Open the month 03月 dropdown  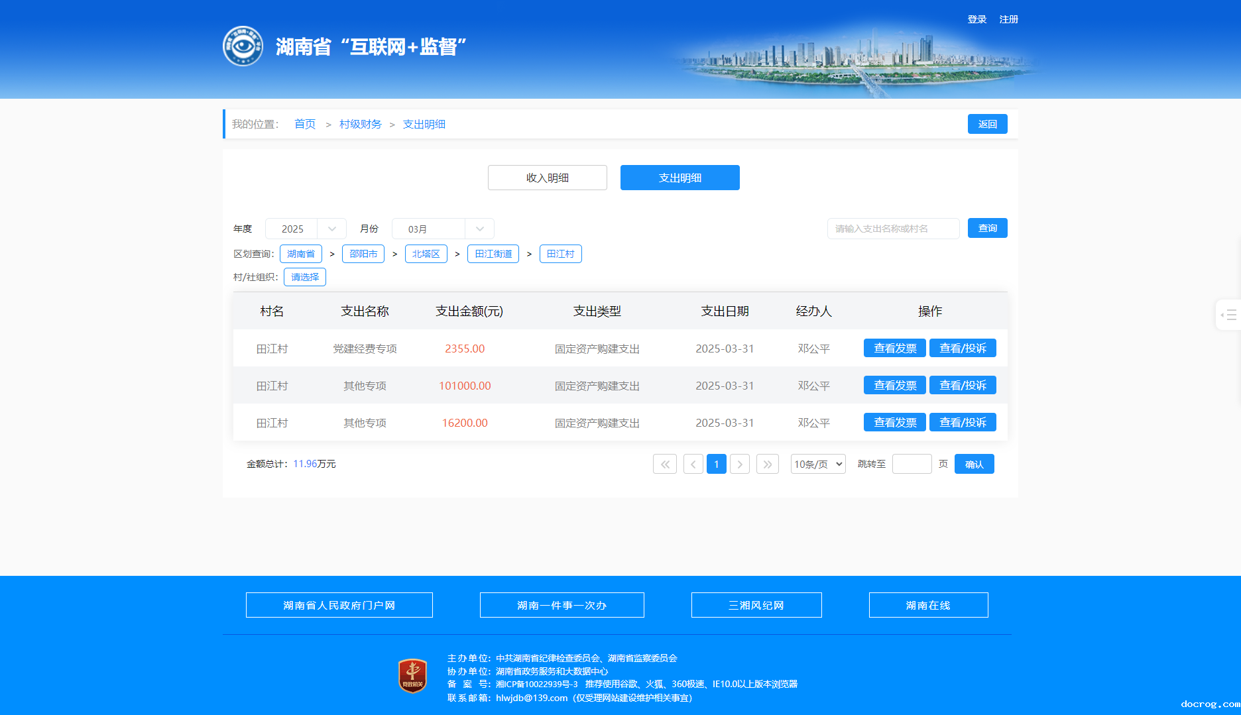(x=443, y=229)
